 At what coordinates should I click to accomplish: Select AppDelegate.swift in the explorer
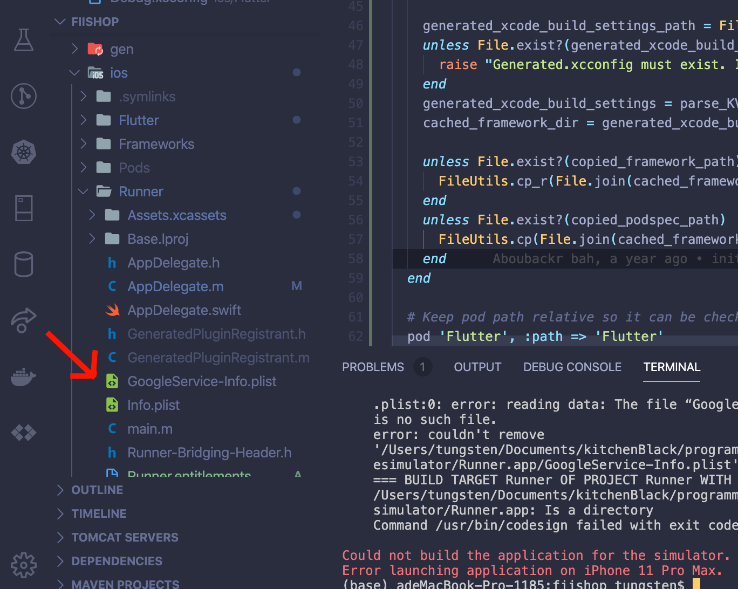click(184, 310)
